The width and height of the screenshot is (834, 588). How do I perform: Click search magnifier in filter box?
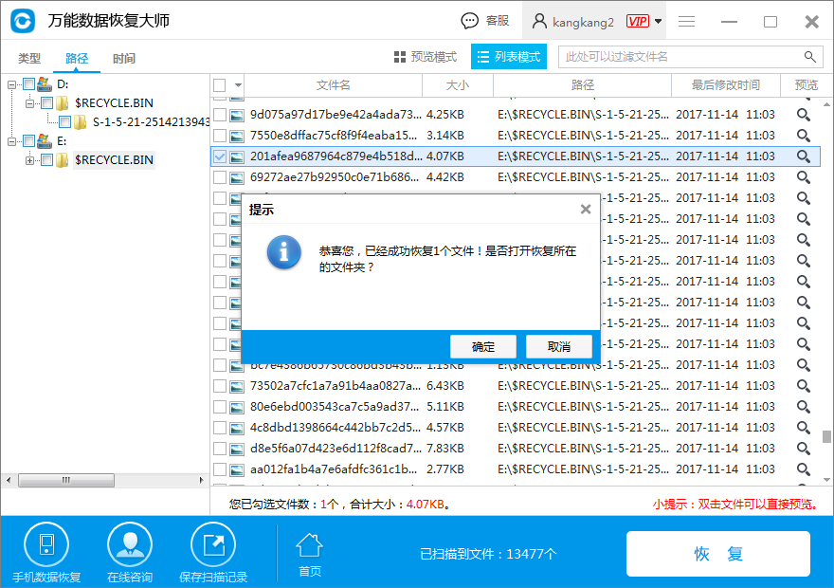click(x=810, y=57)
